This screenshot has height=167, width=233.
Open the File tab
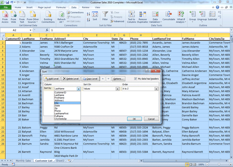click(6, 7)
